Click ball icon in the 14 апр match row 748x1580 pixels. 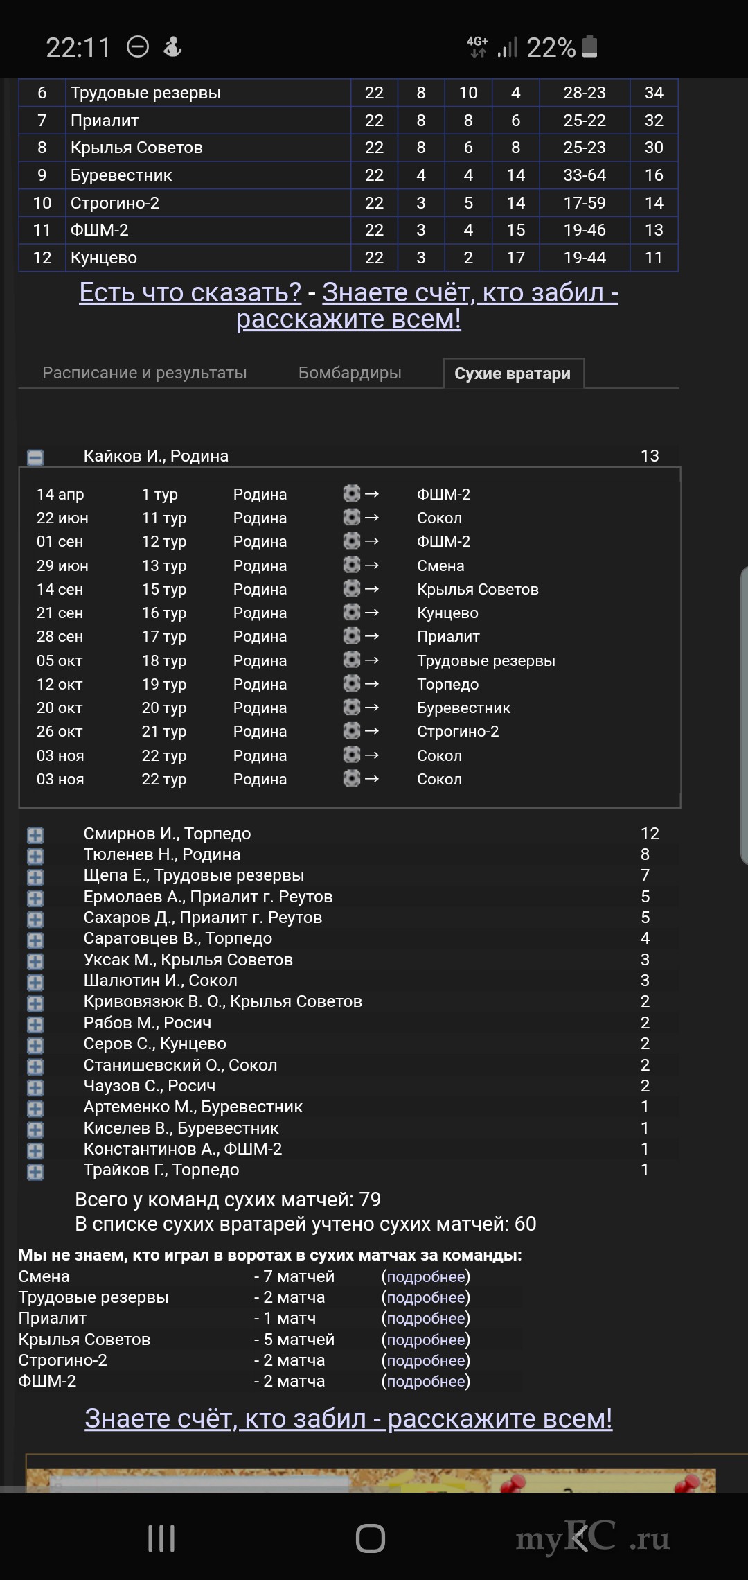point(352,493)
